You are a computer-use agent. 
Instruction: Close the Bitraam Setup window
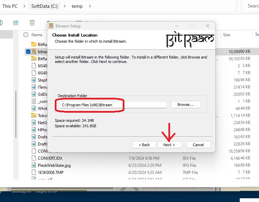[208, 26]
